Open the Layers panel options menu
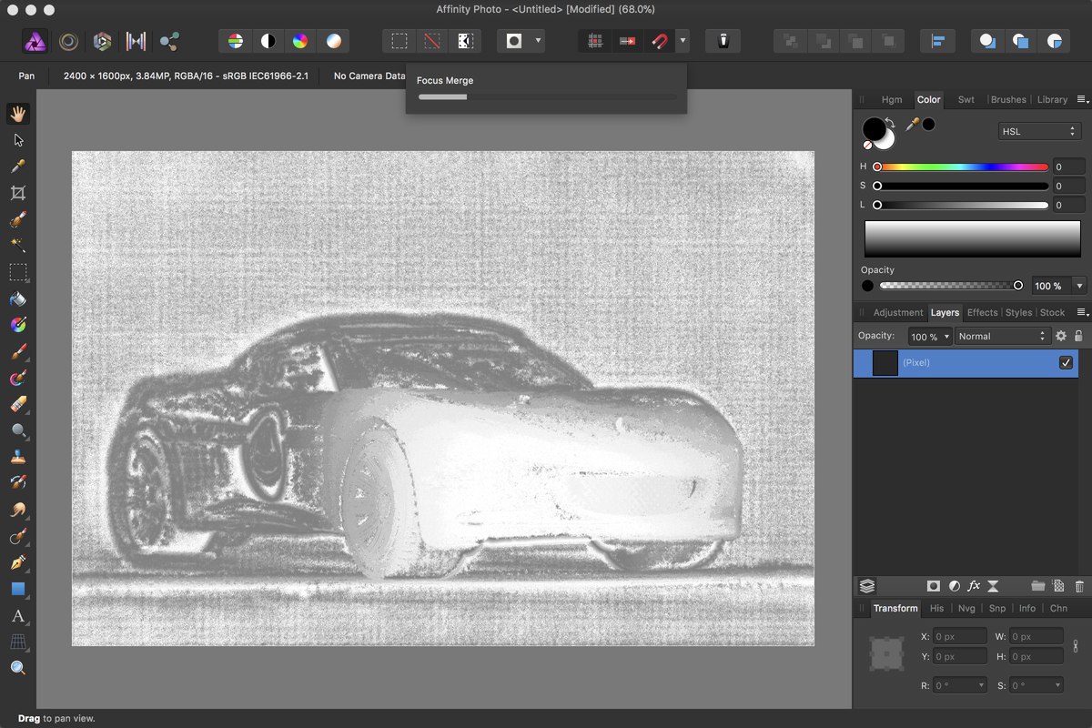This screenshot has height=728, width=1092. coord(1082,312)
